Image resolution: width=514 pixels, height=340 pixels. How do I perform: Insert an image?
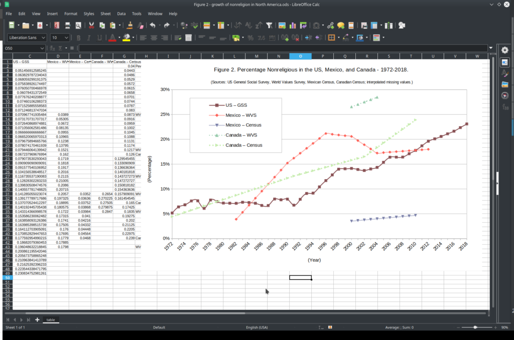[282, 26]
